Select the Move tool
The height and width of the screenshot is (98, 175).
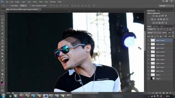point(2,13)
